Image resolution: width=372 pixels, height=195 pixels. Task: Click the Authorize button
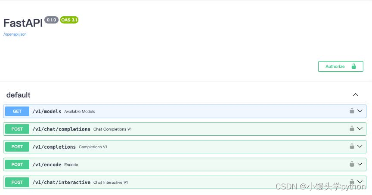(341, 67)
